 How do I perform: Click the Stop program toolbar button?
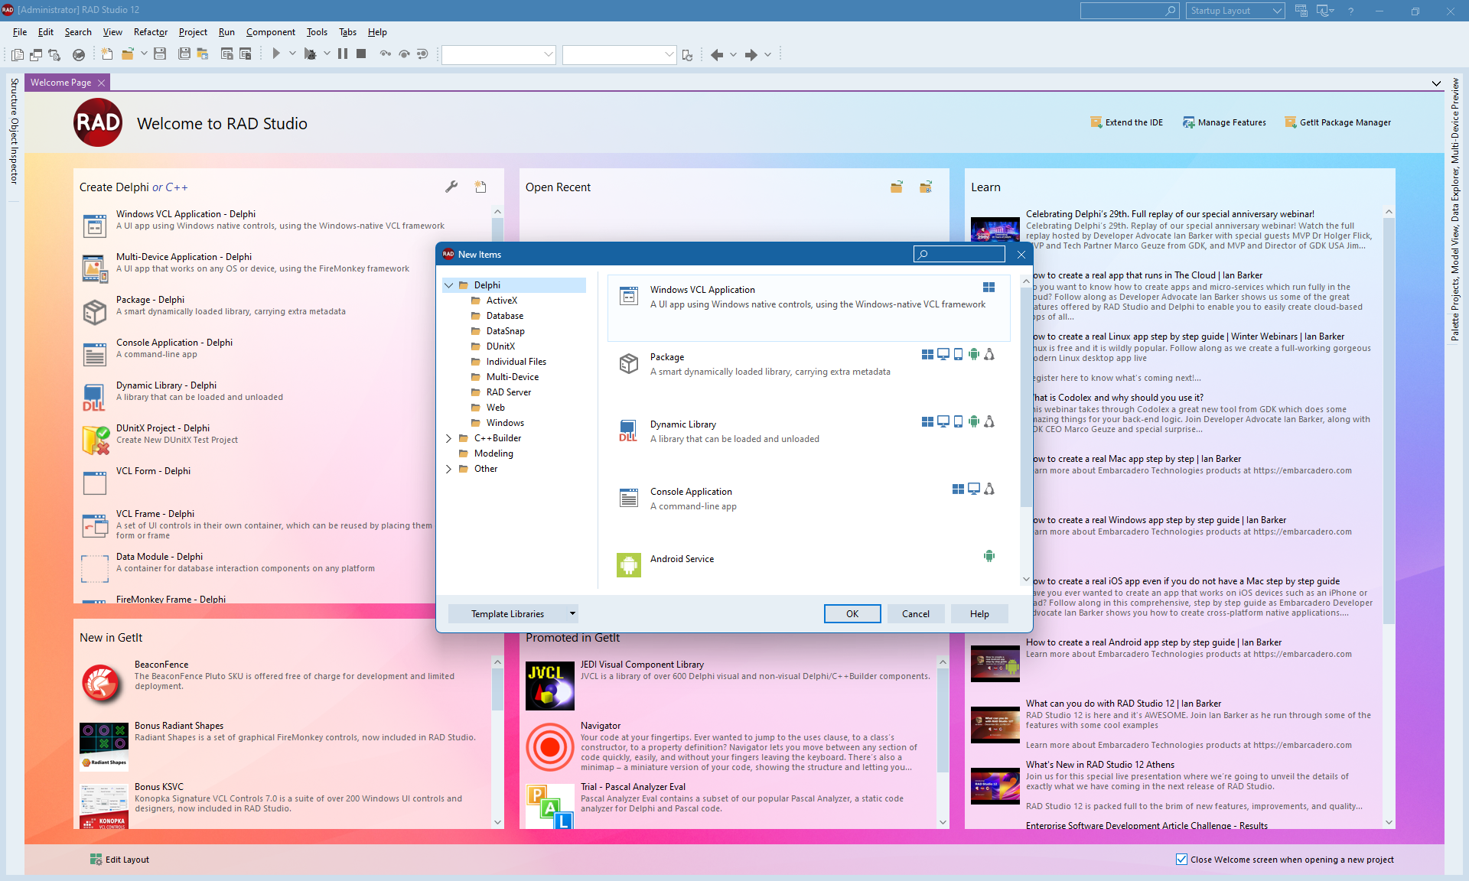coord(361,54)
